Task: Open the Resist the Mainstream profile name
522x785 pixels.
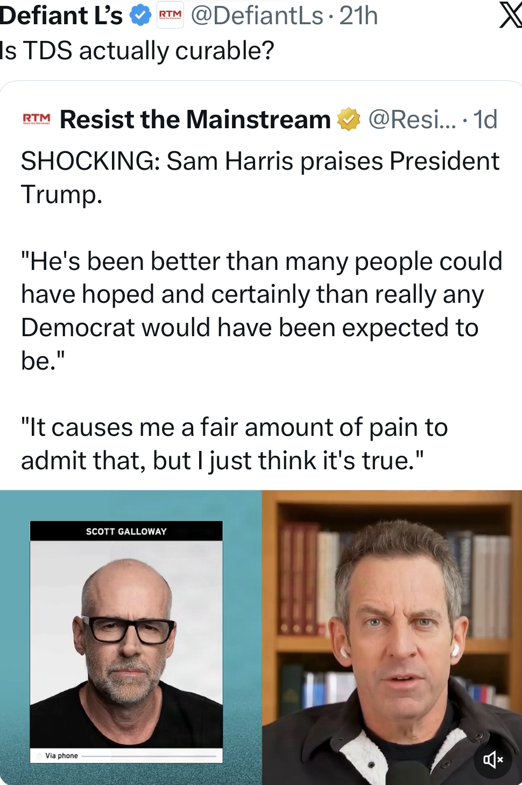Action: [195, 119]
